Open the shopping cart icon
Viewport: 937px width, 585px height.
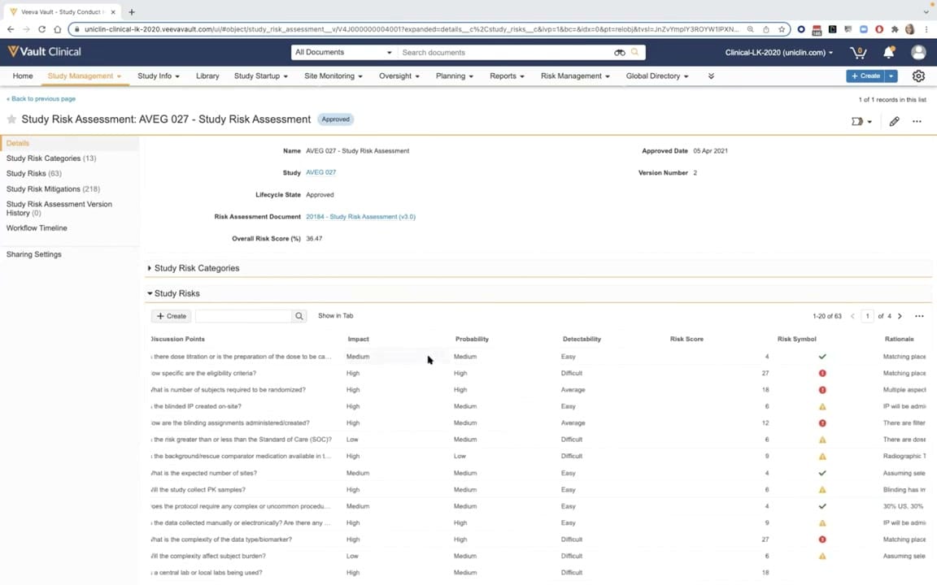tap(858, 53)
